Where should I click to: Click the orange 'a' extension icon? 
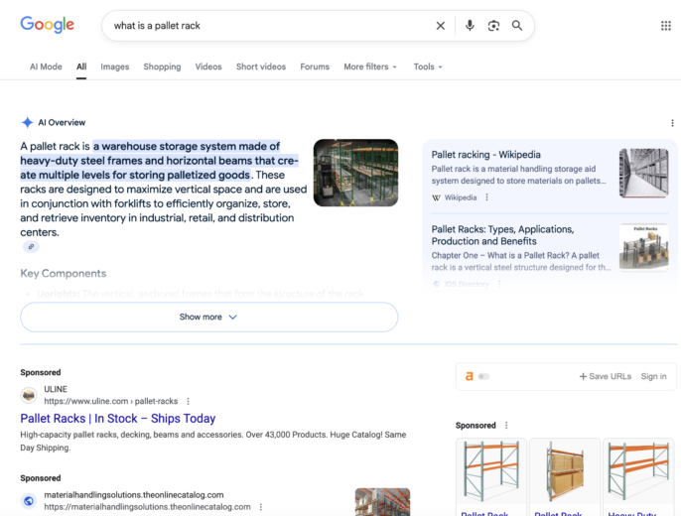point(469,376)
